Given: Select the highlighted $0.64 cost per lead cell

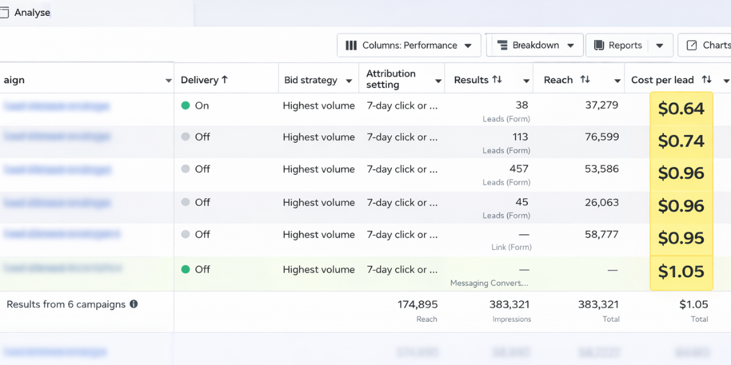Looking at the screenshot, I should click(x=681, y=108).
